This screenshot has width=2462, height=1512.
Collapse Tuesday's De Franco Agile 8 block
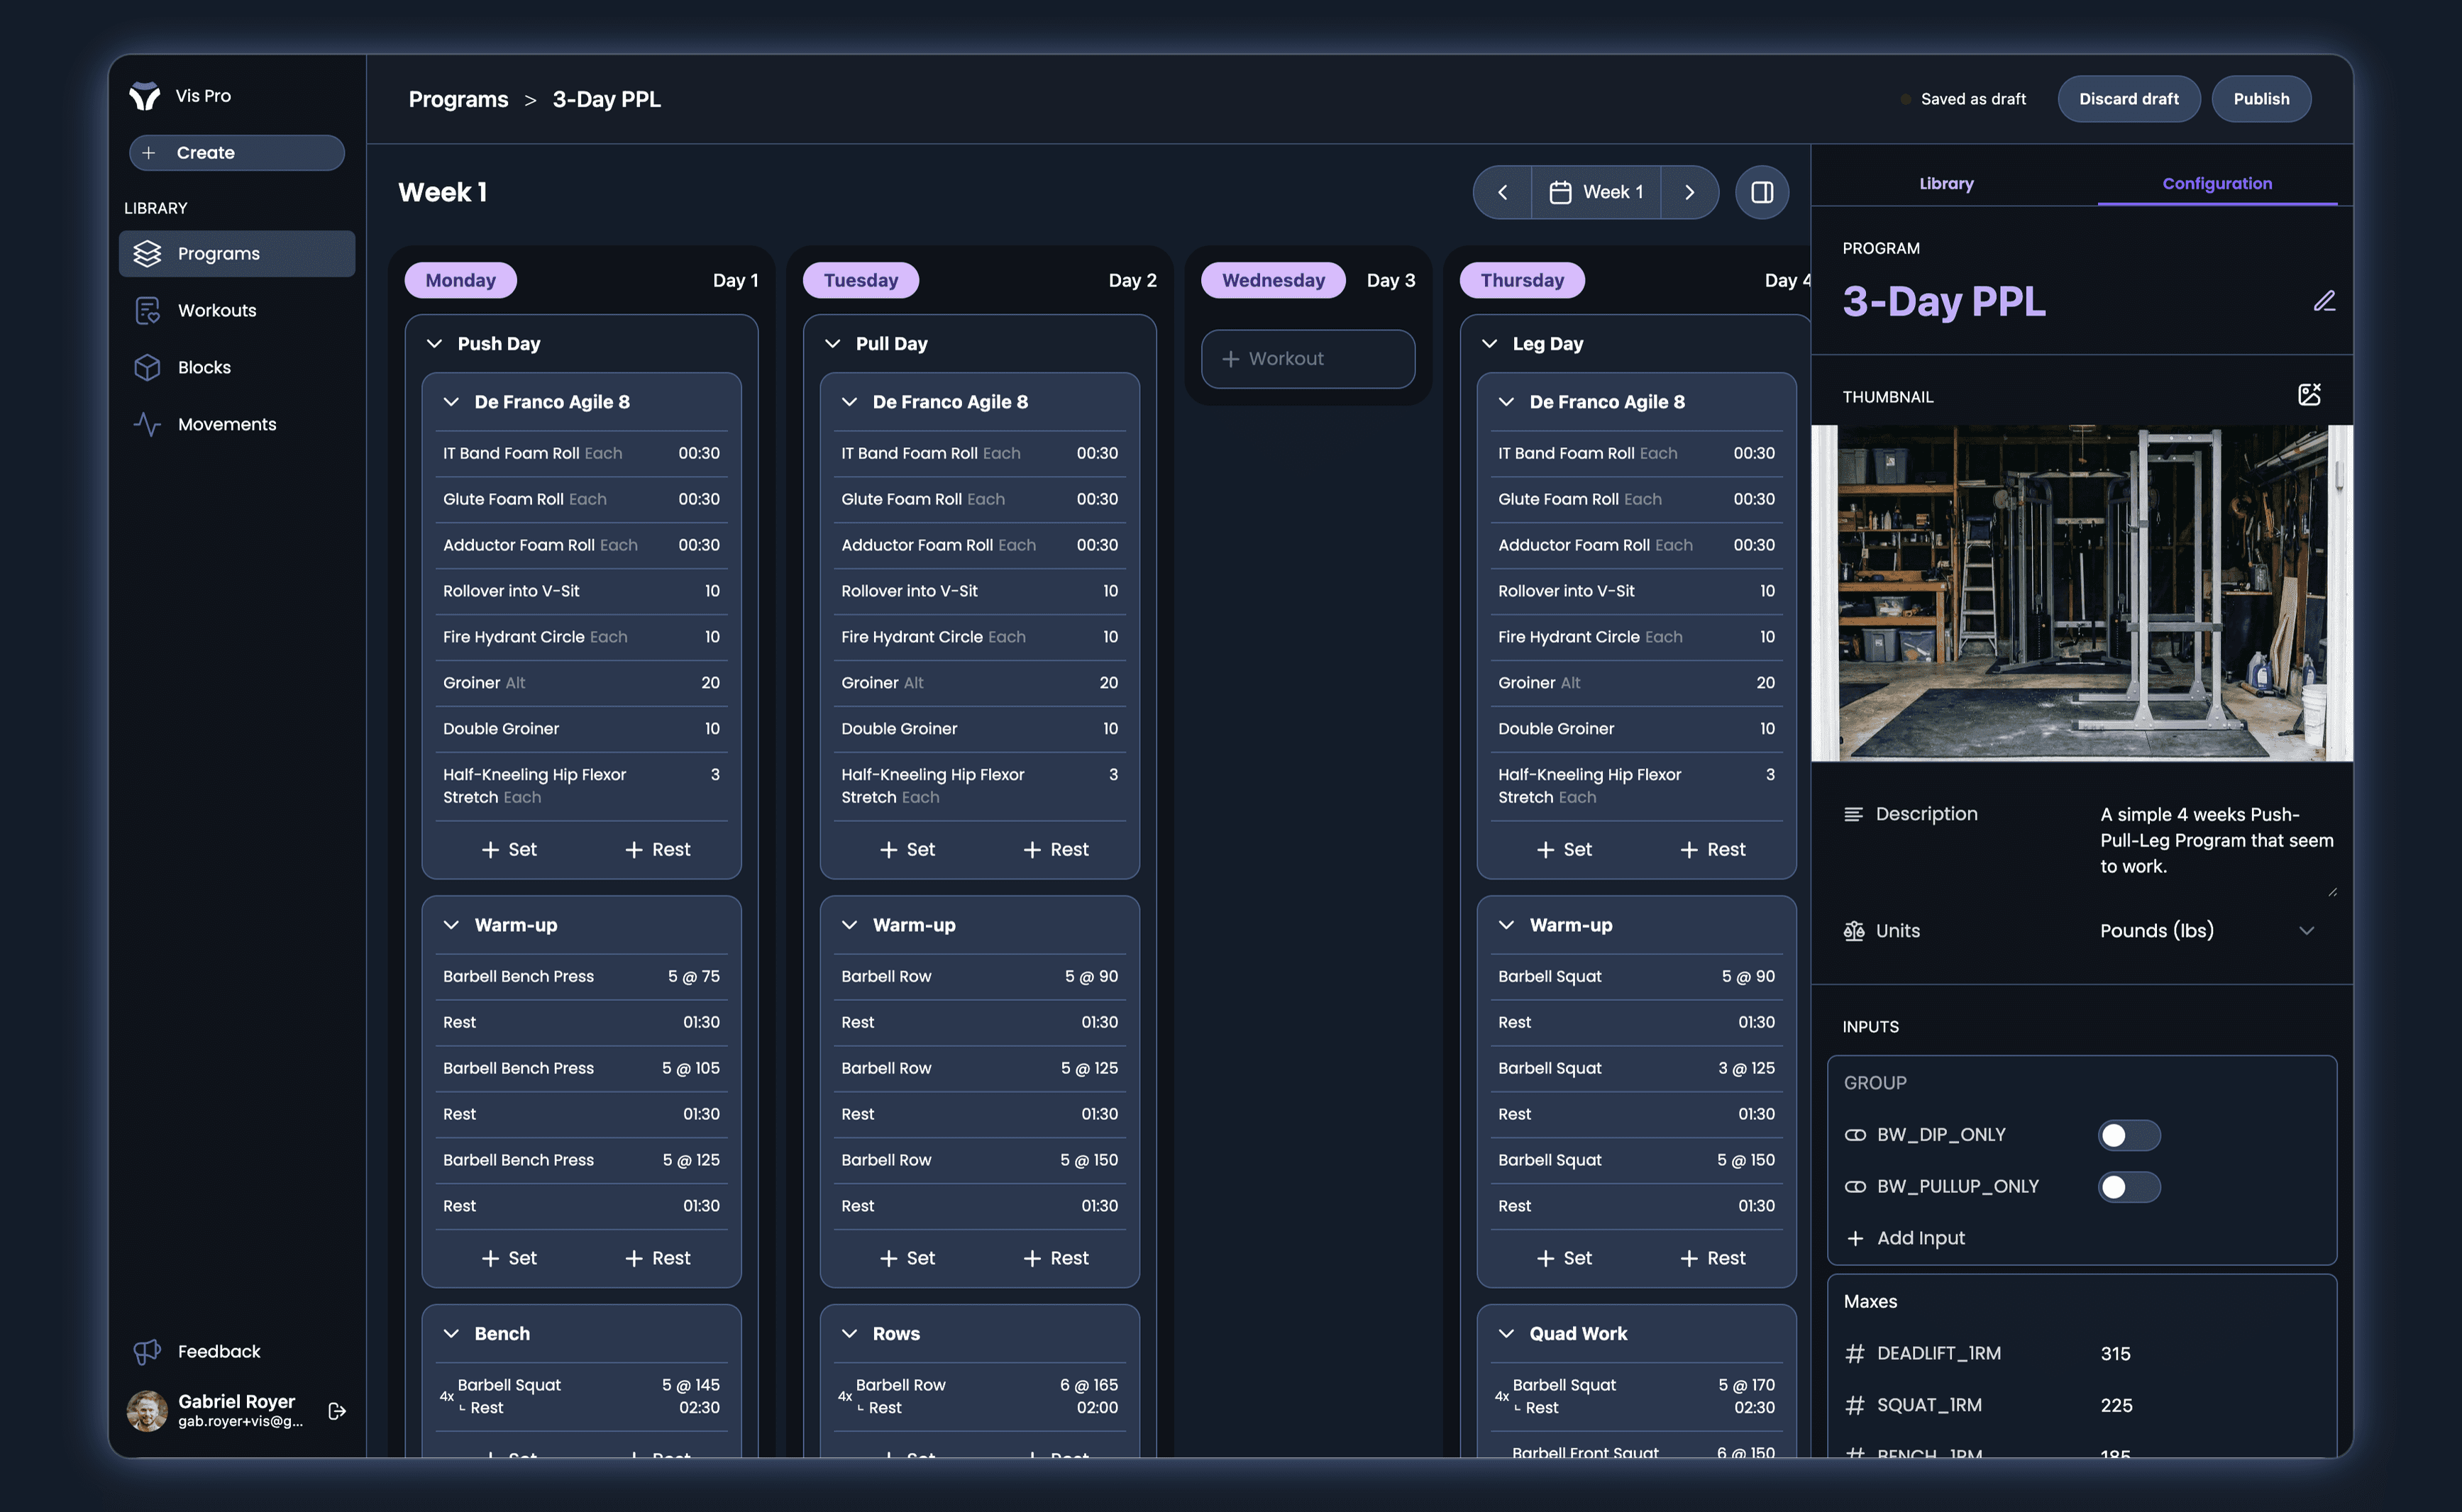point(849,402)
